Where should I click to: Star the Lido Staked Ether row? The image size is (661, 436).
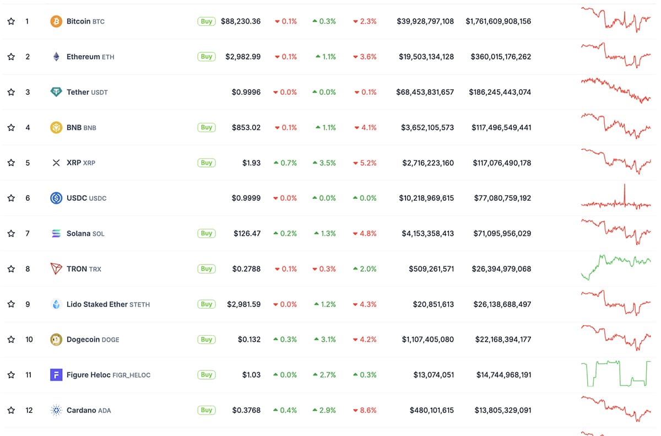click(11, 304)
